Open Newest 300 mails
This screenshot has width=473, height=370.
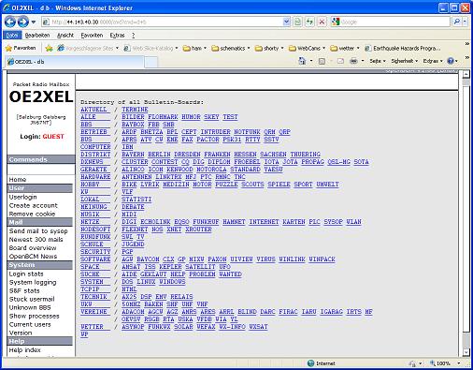(x=36, y=240)
